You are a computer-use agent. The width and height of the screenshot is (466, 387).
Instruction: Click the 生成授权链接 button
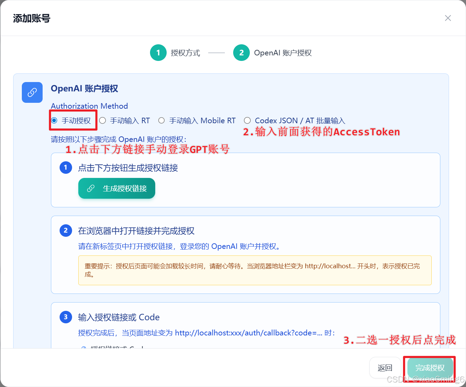tap(117, 188)
